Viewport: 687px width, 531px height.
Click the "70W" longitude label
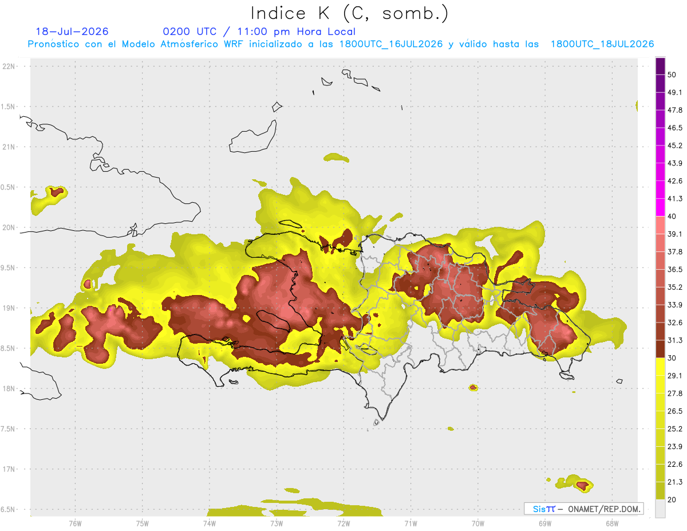tap(478, 523)
